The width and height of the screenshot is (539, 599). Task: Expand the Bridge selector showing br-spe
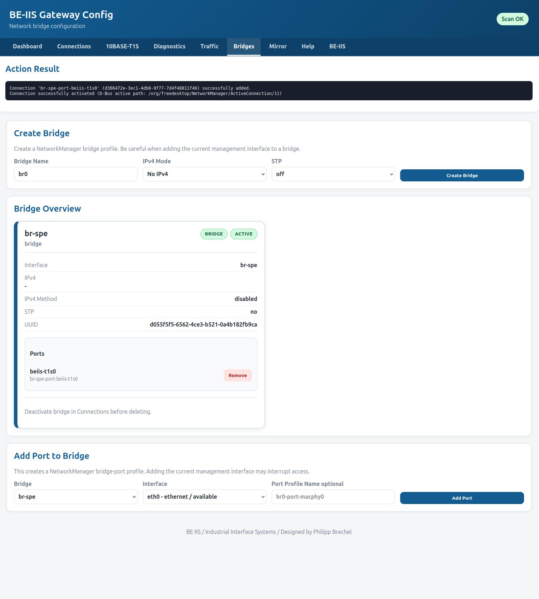click(x=76, y=497)
